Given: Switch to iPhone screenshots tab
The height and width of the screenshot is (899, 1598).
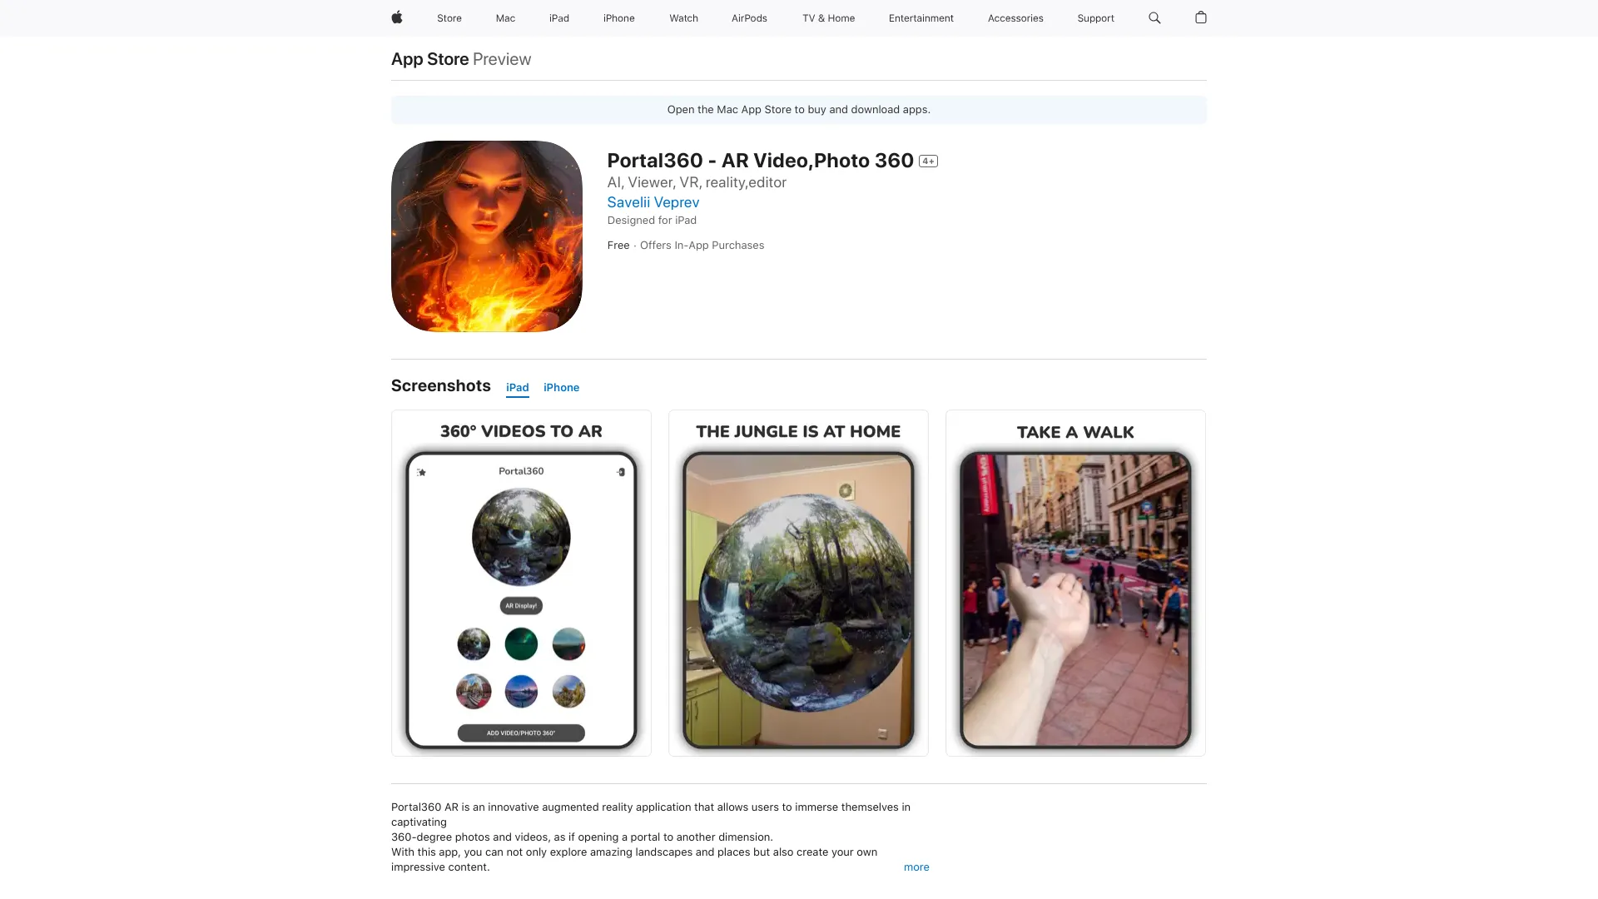Looking at the screenshot, I should (x=561, y=387).
